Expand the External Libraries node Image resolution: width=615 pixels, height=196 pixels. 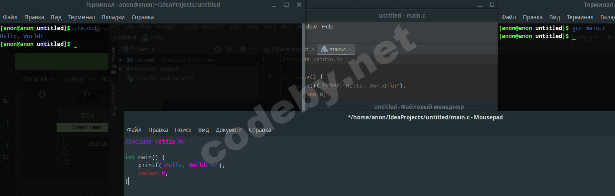point(121,69)
